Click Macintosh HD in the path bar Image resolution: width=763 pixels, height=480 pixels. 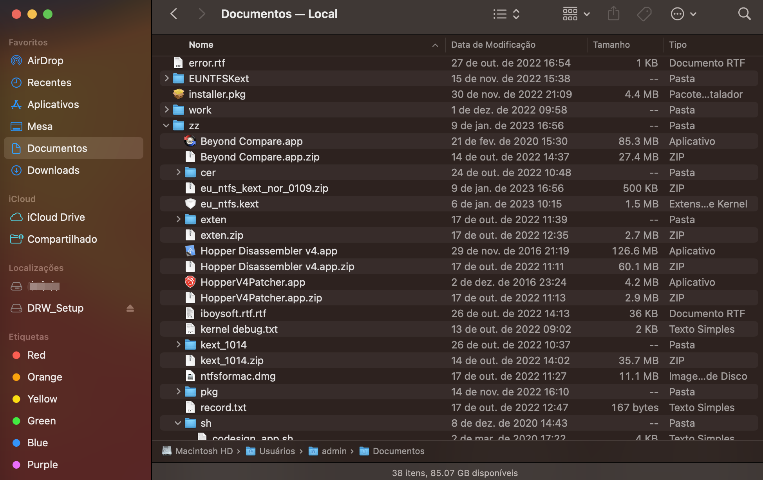point(198,451)
